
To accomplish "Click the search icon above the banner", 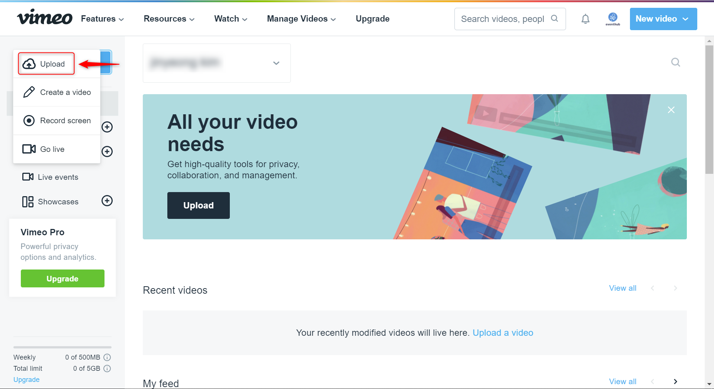I will pos(676,62).
